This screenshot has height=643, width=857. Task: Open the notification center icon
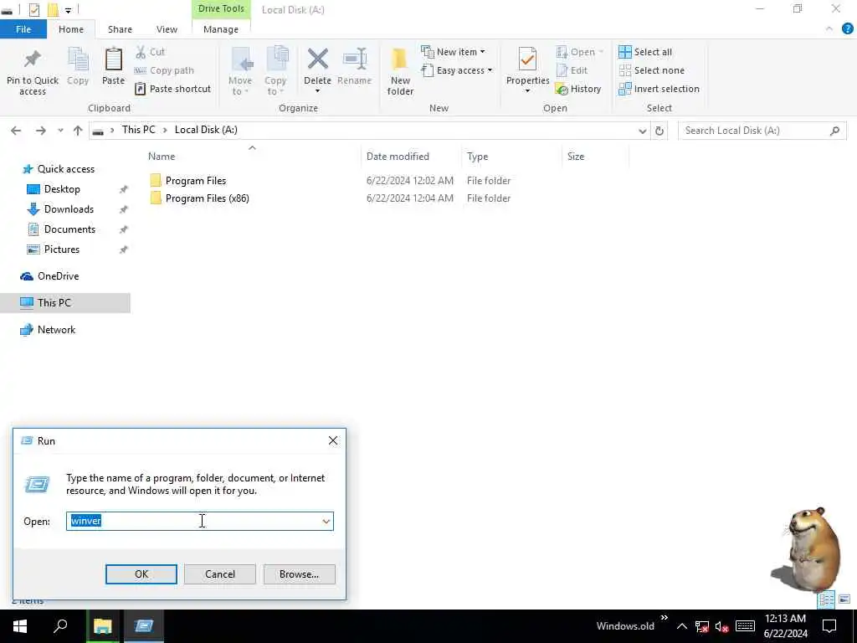pos(829,626)
